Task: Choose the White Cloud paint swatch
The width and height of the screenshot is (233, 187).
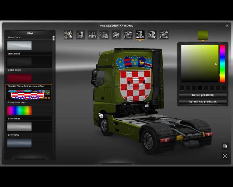Action: [x=19, y=46]
